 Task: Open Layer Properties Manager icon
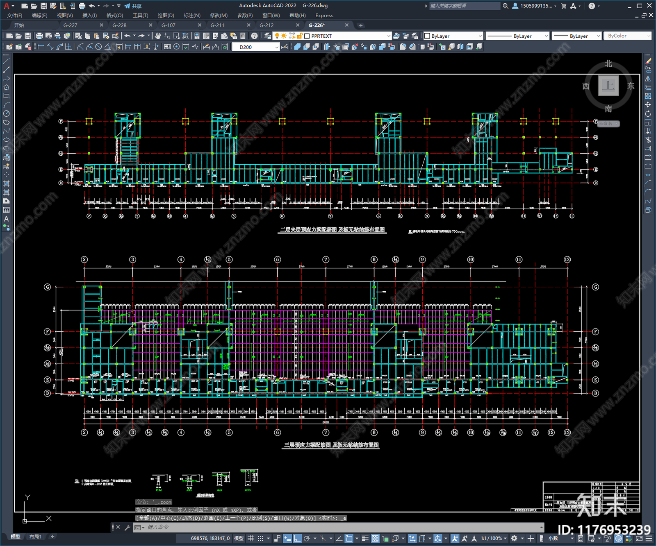pyautogui.click(x=268, y=36)
